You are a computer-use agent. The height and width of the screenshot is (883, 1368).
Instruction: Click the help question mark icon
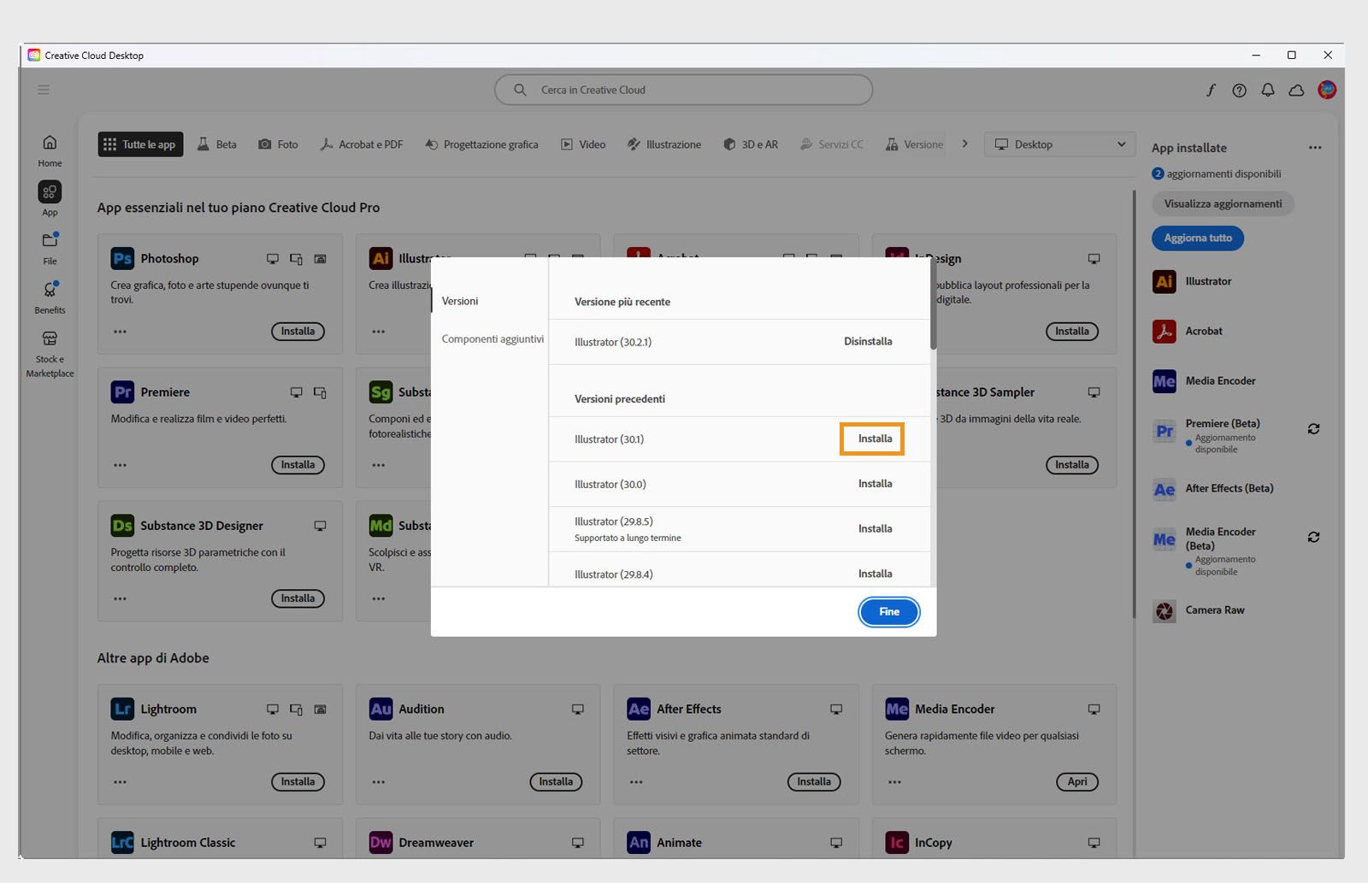click(x=1239, y=90)
